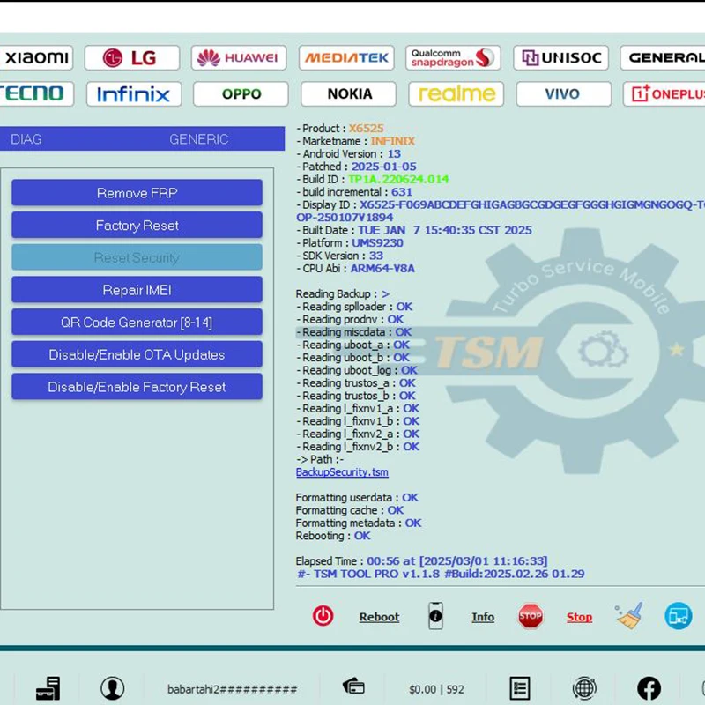Click the Reboot text link
Image resolution: width=705 pixels, height=705 pixels.
[379, 617]
